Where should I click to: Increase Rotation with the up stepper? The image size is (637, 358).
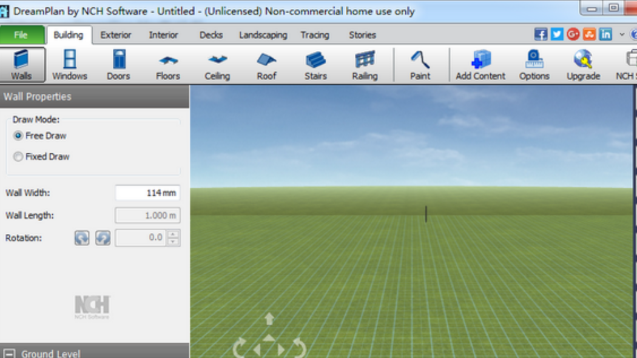[173, 234]
